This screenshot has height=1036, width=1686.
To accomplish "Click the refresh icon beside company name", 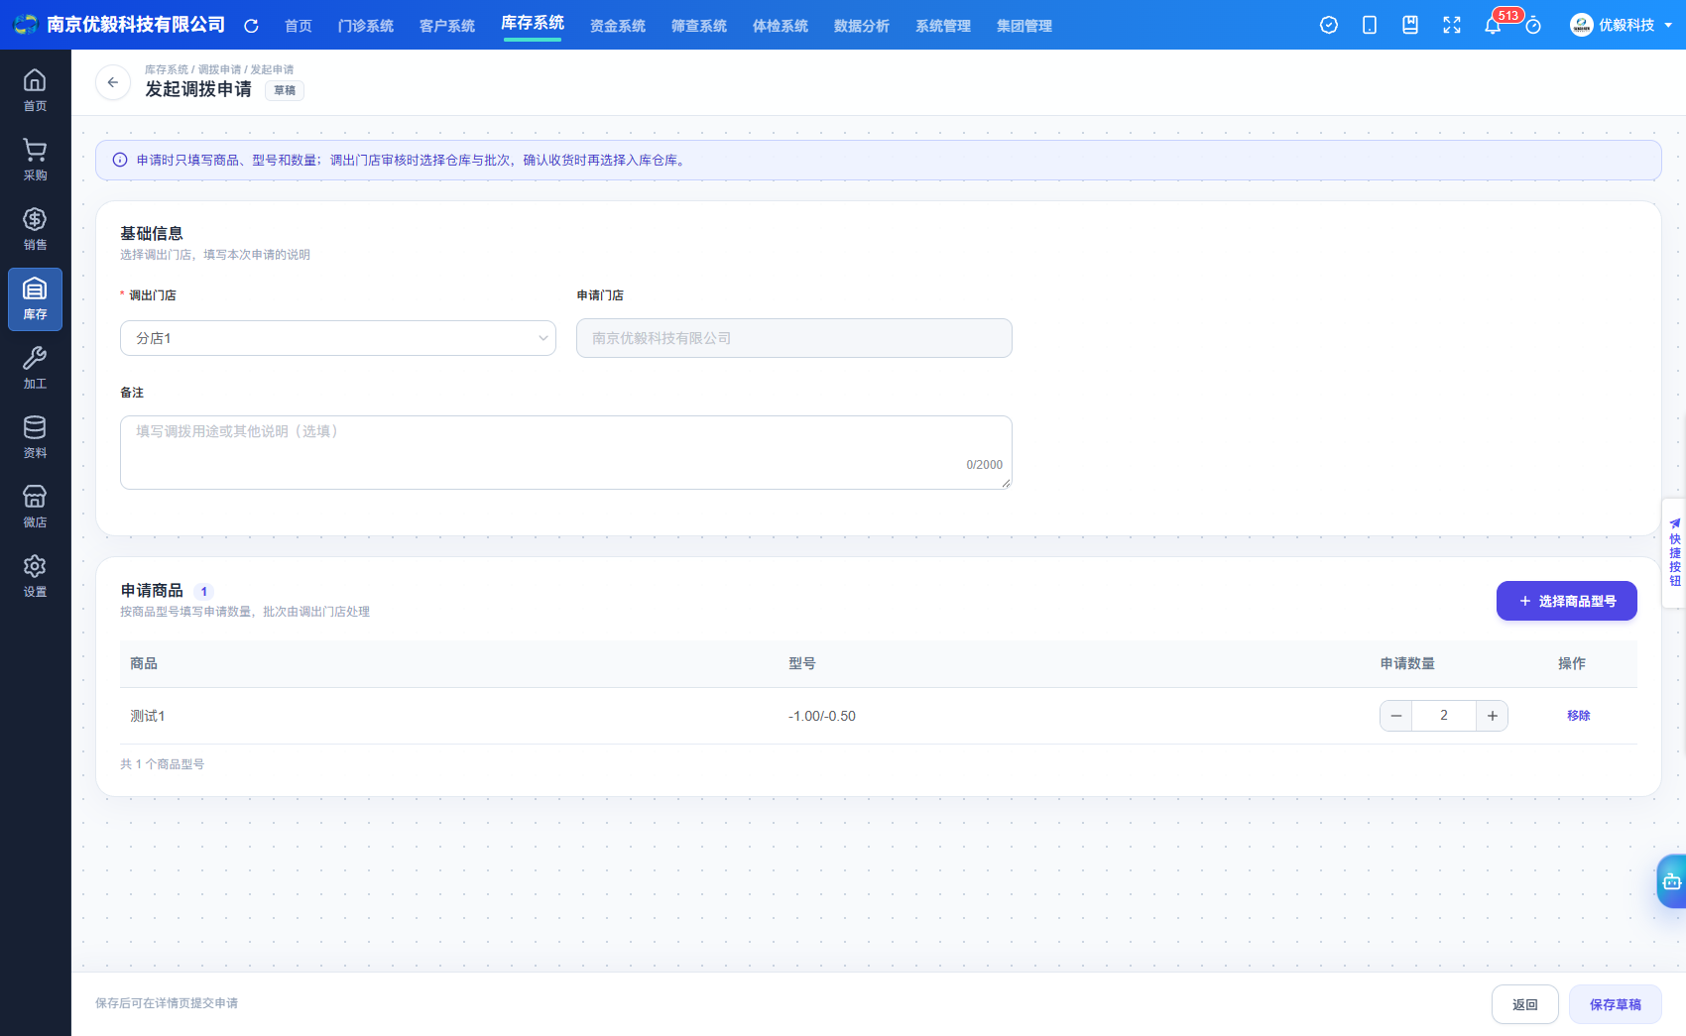I will click(x=251, y=26).
